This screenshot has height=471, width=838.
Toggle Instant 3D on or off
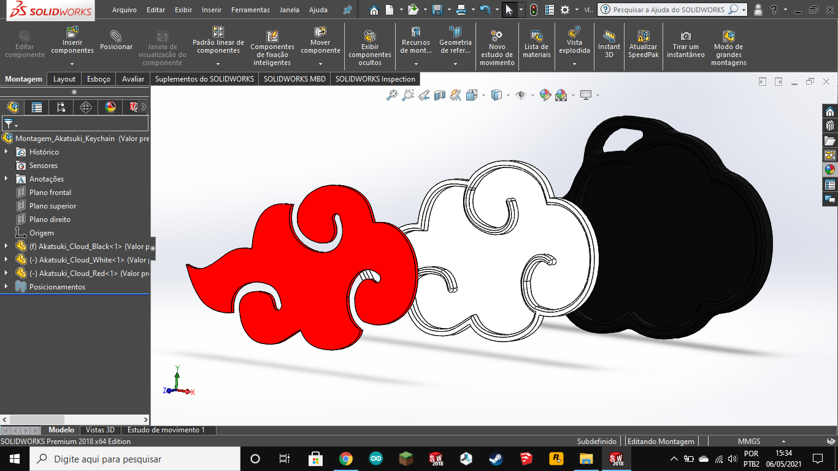(x=609, y=44)
